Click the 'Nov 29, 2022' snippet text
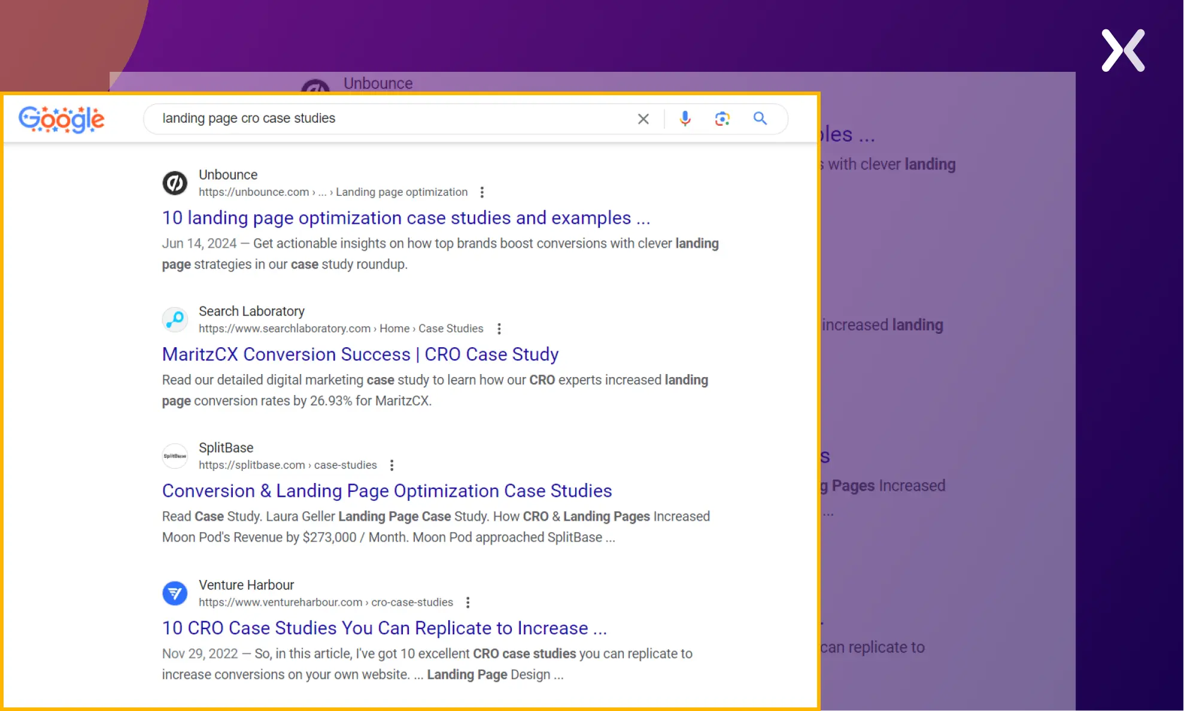The height and width of the screenshot is (711, 1184). 427,664
